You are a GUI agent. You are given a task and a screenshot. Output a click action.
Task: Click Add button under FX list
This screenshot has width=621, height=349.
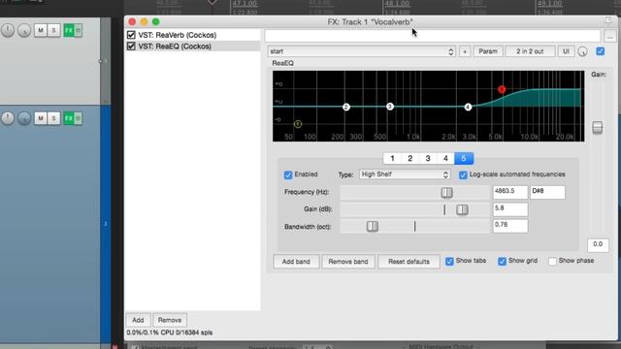pos(138,320)
